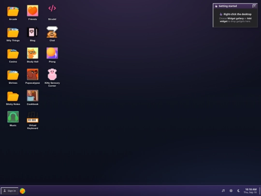Screen dimensions: 261x196
Task: Close the Getting started widget
Action: [254, 6]
